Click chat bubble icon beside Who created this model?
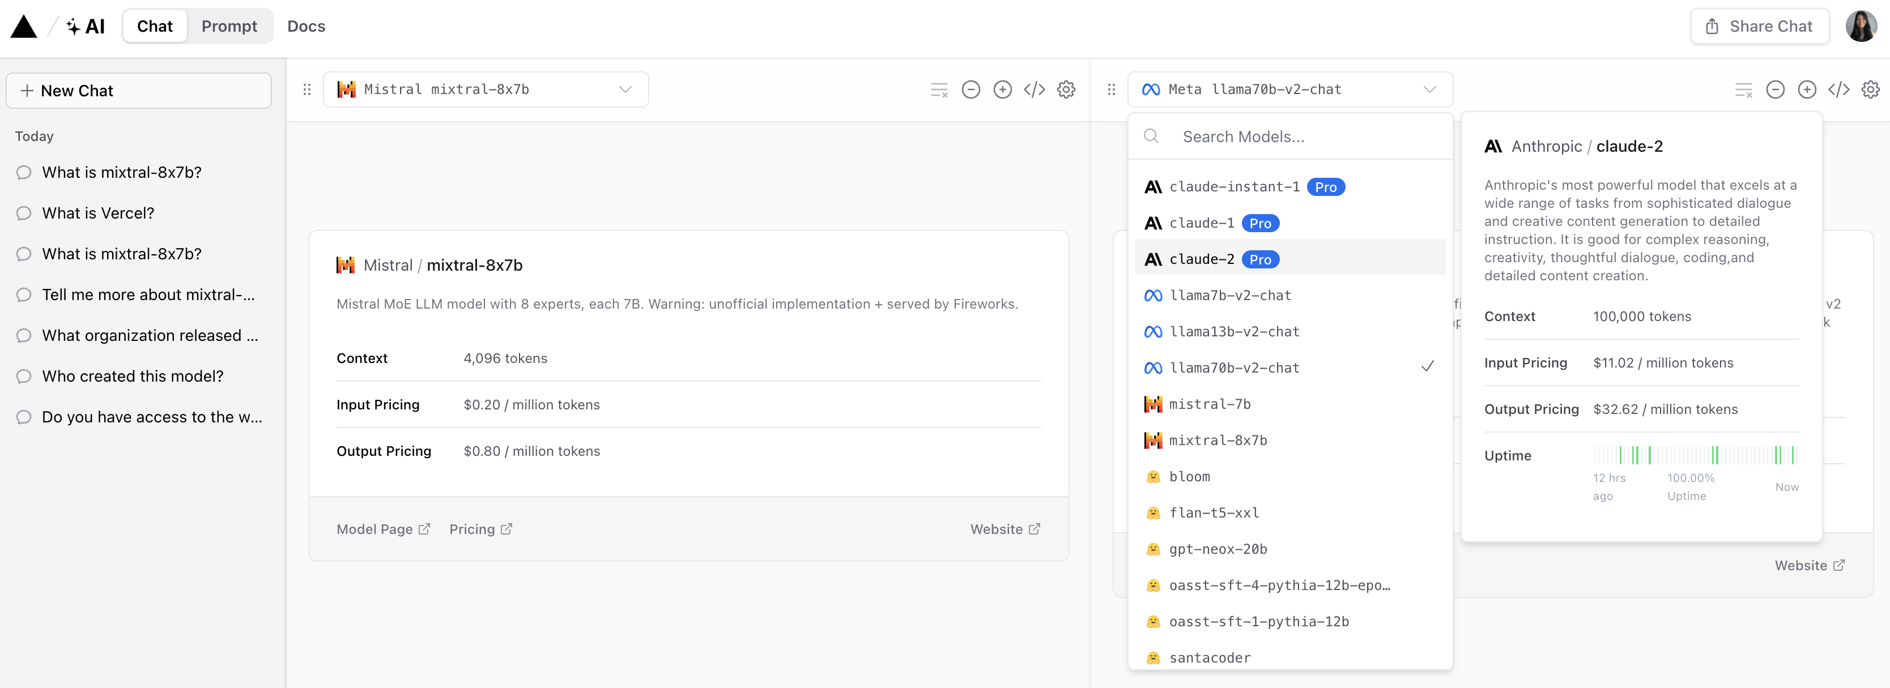The height and width of the screenshot is (688, 1890). tap(24, 376)
